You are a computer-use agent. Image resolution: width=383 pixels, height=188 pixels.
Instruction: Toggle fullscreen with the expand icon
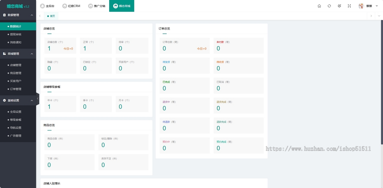[x=349, y=6]
